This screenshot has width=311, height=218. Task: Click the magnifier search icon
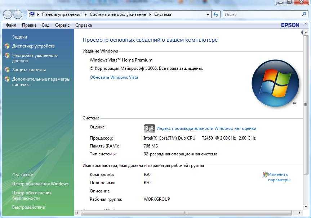pyautogui.click(x=304, y=14)
